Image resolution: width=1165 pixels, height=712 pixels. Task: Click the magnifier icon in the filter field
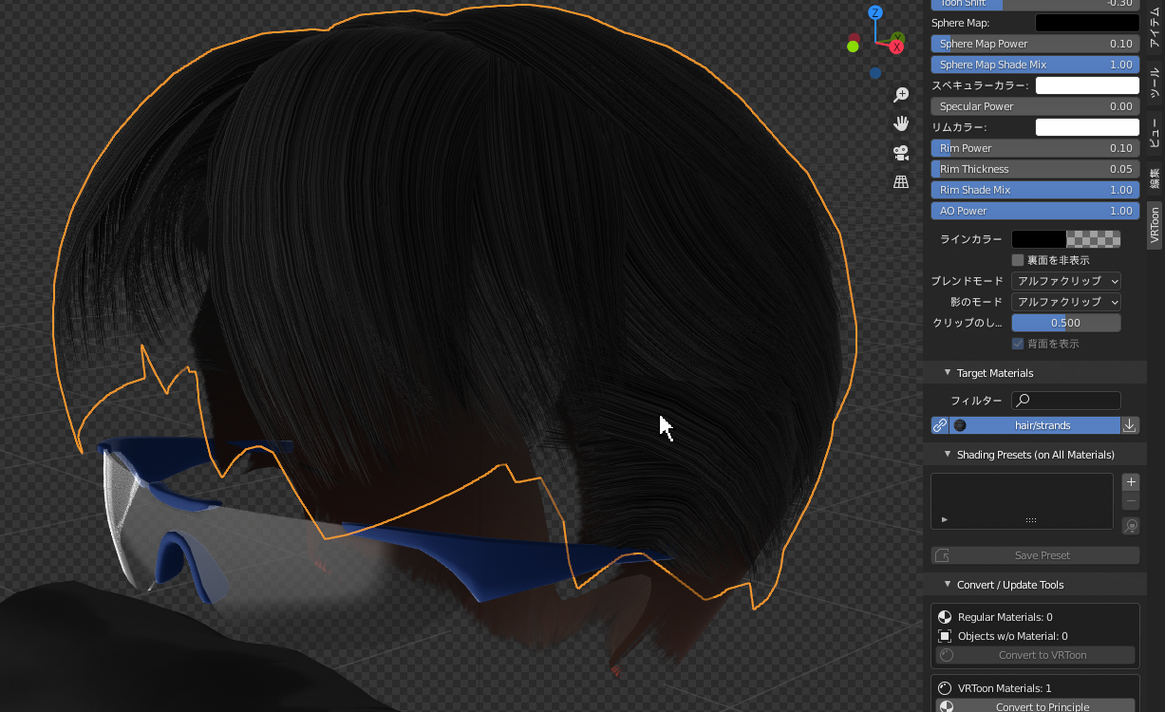click(1024, 401)
